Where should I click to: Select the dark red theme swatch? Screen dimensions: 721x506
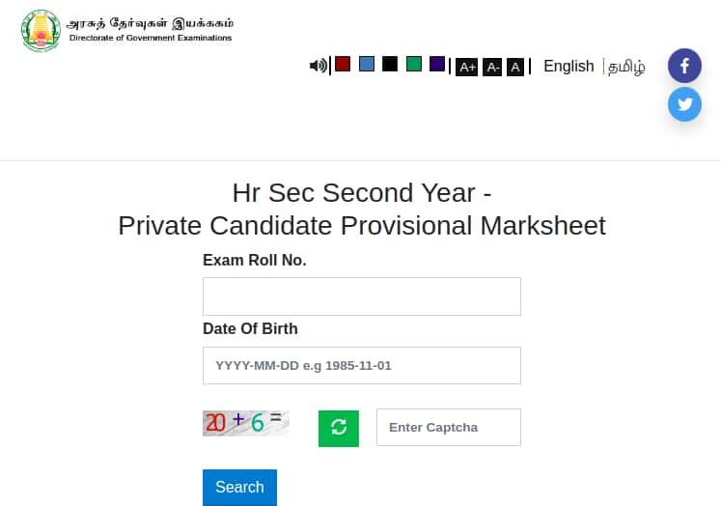[x=343, y=64]
